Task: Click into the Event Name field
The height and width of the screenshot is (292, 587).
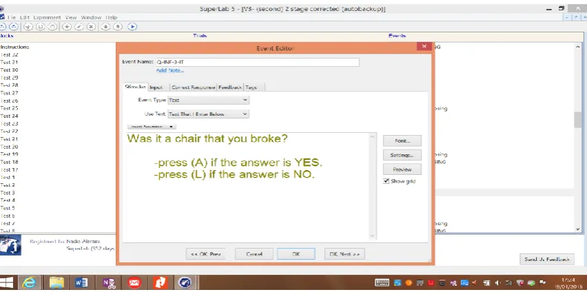Action: [x=257, y=62]
